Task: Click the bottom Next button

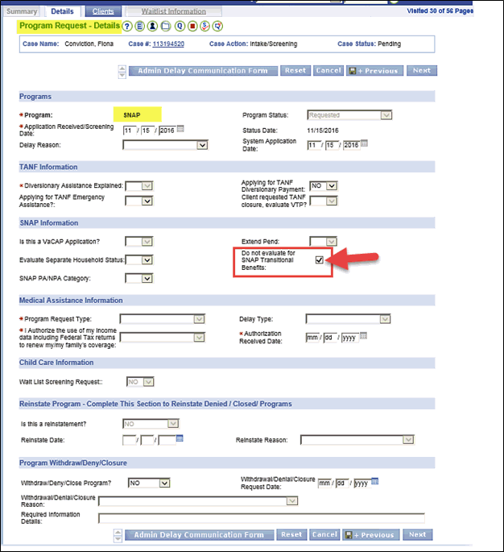Action: click(418, 535)
